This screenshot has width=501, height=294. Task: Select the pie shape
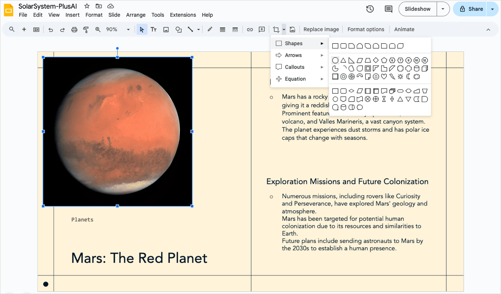point(335,68)
